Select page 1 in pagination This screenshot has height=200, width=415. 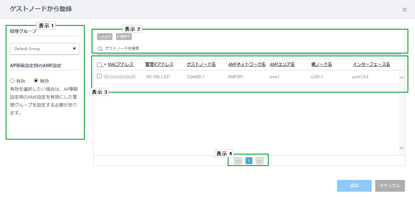point(249,161)
